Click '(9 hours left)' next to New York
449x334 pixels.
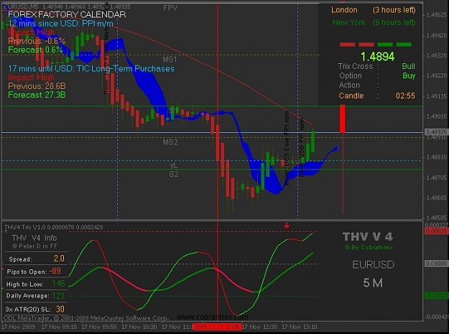click(394, 22)
